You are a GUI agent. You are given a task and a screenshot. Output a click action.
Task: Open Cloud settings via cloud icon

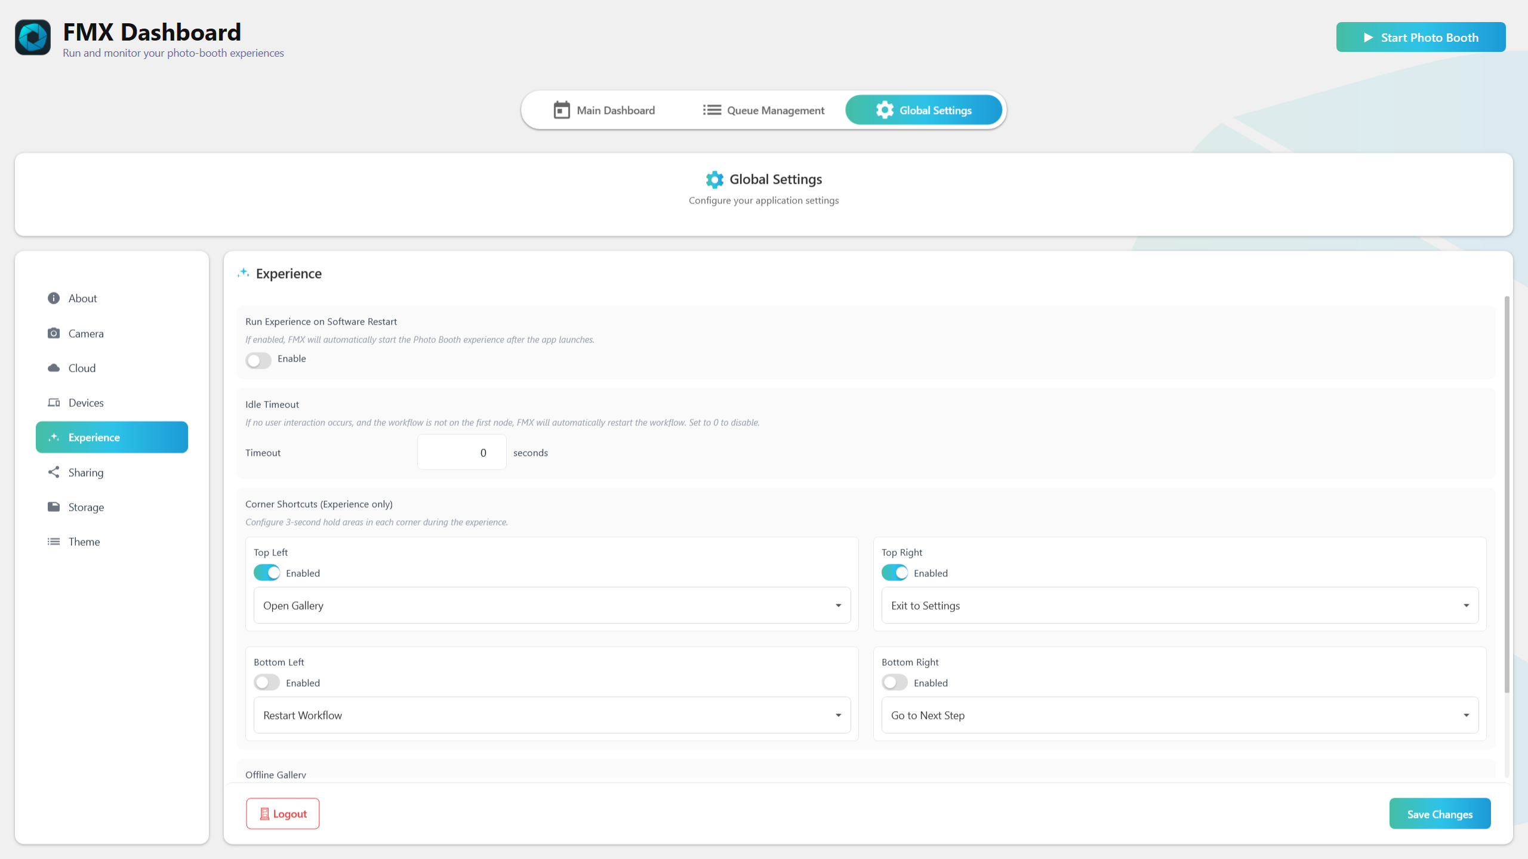(x=54, y=368)
